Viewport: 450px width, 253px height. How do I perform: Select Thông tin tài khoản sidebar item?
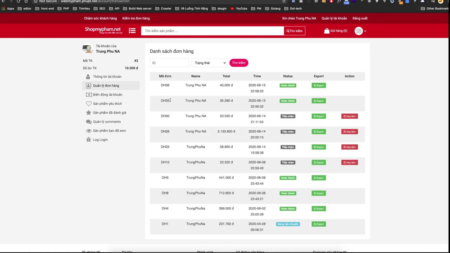(111, 77)
